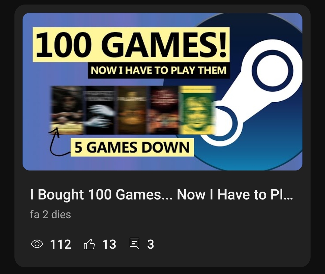Viewport: 325px width, 274px height.
Task: Click the '100 GAMES!' yellow banner
Action: [x=131, y=44]
